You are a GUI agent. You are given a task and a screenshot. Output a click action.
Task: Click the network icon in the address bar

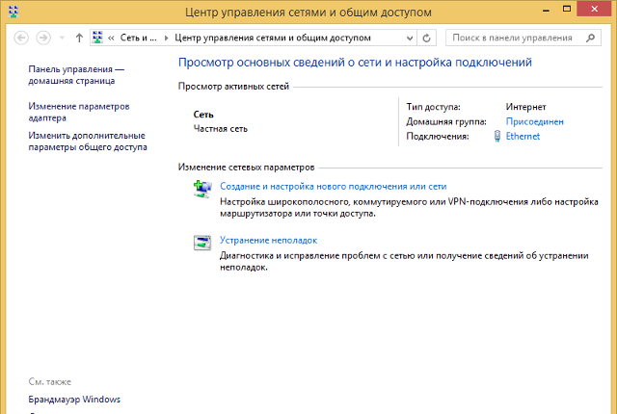coord(97,38)
